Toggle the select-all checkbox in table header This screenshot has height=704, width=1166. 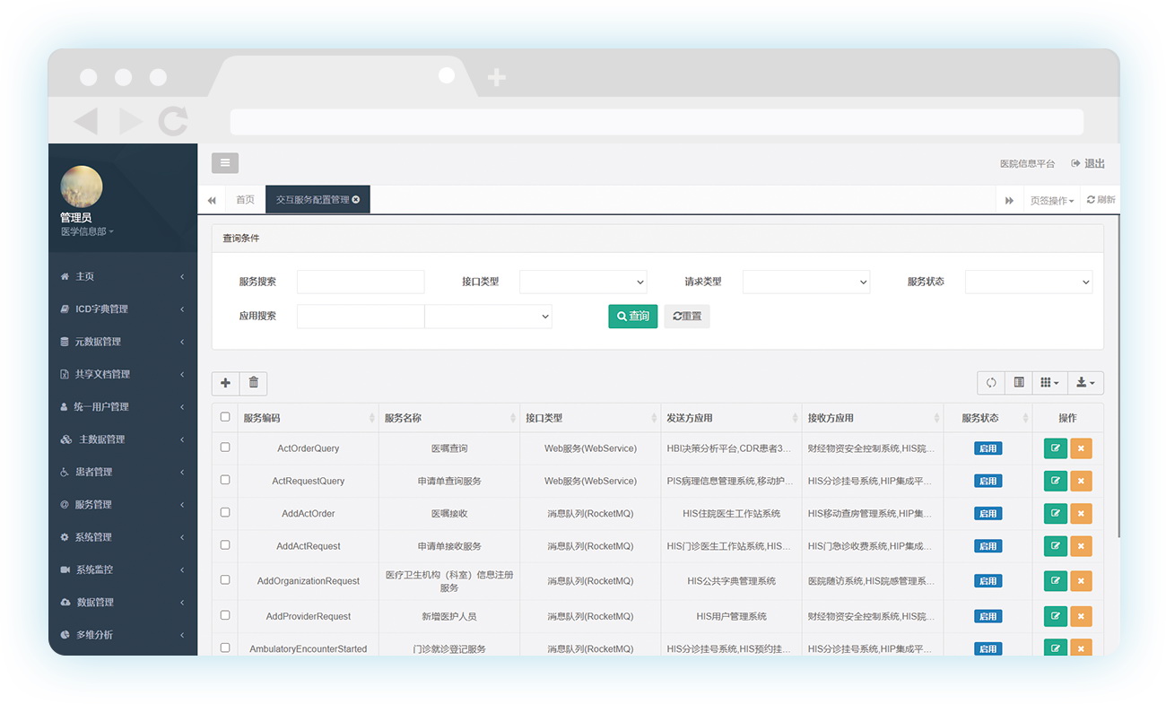click(225, 417)
